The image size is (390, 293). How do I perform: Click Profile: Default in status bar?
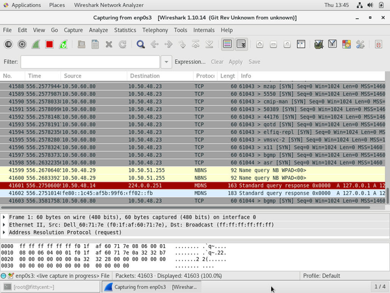click(322, 276)
